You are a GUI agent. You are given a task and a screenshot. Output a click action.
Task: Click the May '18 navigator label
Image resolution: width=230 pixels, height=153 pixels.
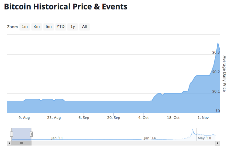point(204,138)
